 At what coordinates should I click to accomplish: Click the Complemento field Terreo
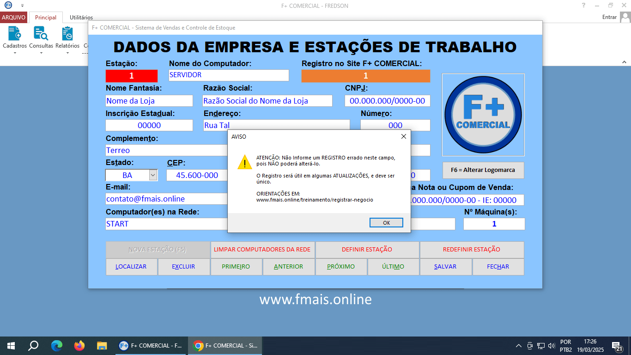click(167, 150)
